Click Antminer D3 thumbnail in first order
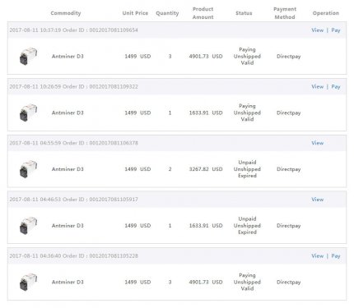The image size is (354, 308). [28, 56]
